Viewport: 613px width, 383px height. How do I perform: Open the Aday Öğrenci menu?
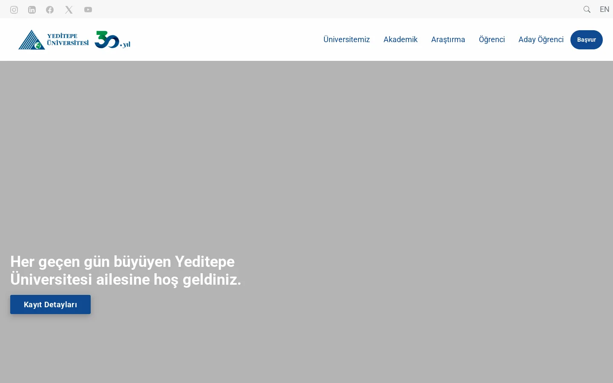[541, 40]
